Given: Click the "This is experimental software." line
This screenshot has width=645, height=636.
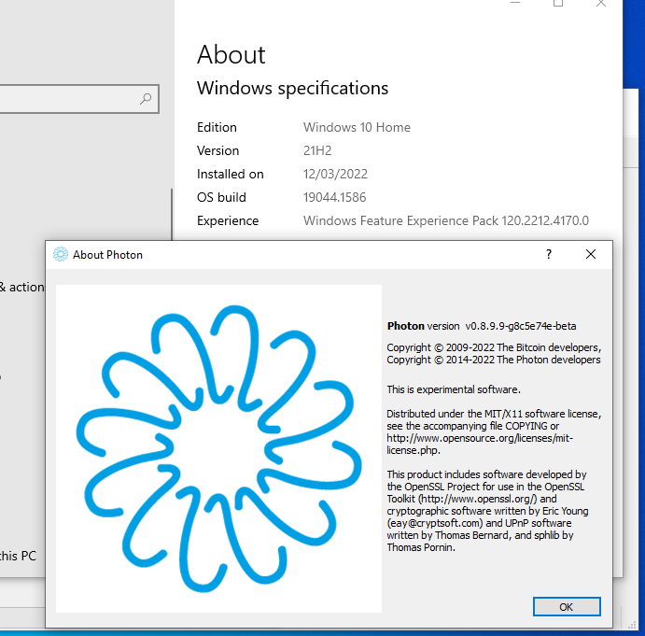Looking at the screenshot, I should [x=454, y=389].
